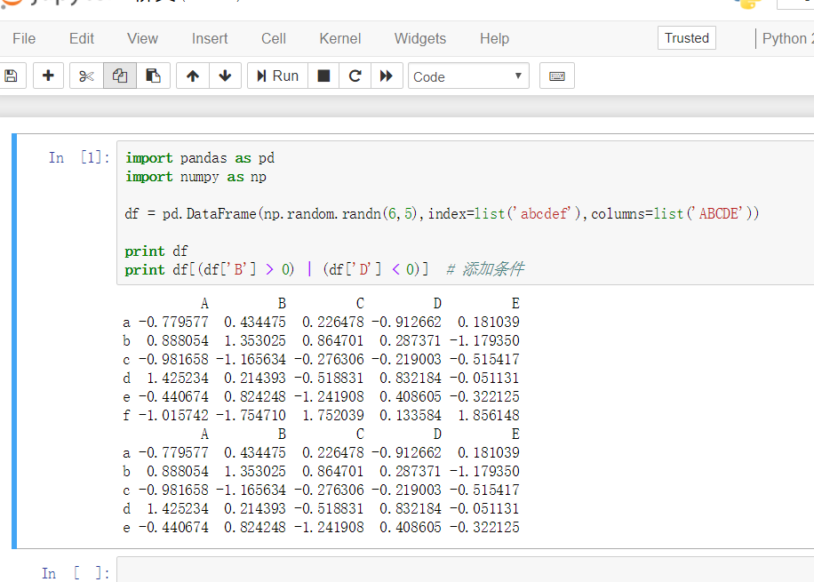This screenshot has height=582, width=814.
Task: Click the Python logo icon at top right
Action: pos(748,4)
